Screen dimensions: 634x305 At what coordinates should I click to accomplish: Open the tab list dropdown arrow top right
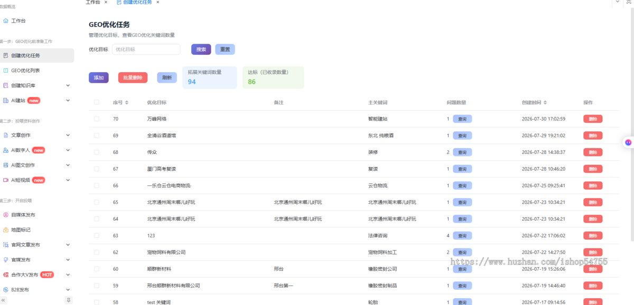(x=617, y=2)
